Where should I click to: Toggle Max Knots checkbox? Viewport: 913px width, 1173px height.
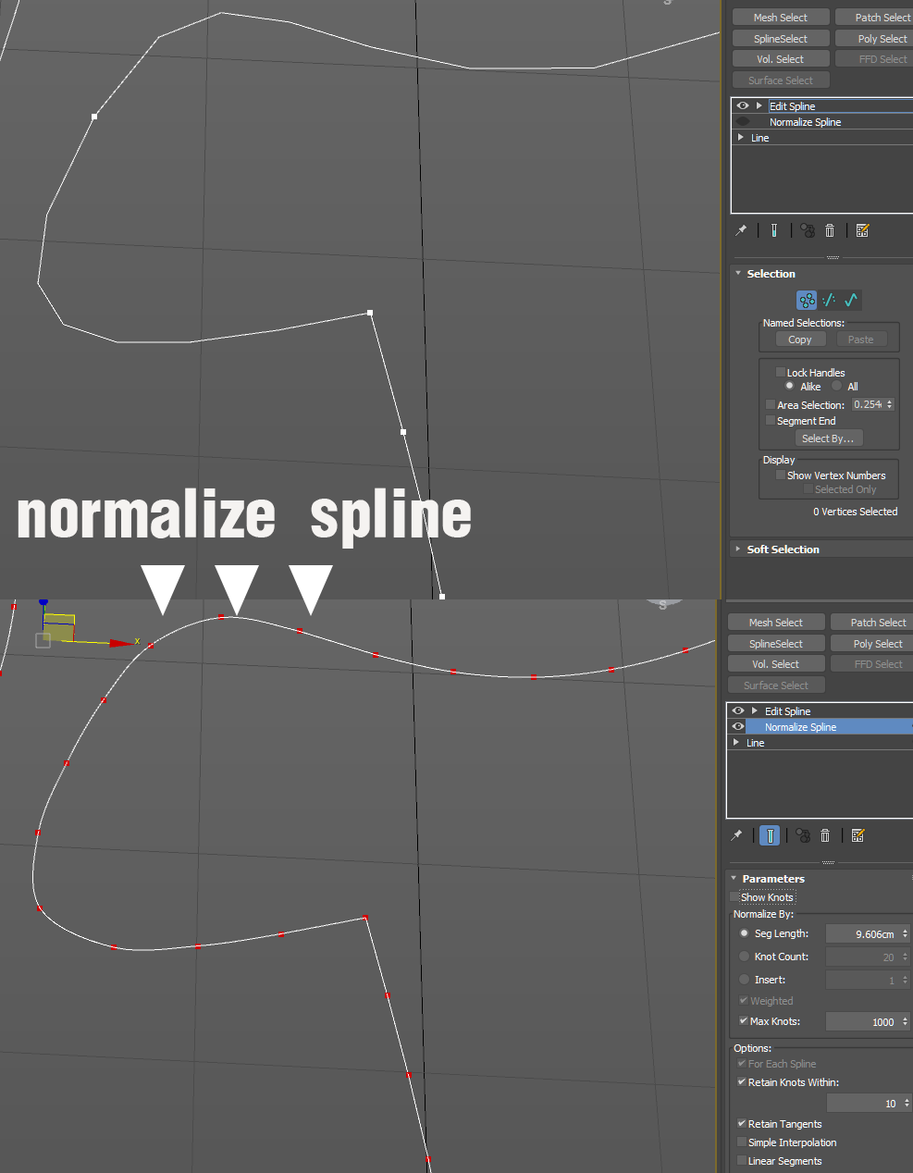pos(743,1020)
